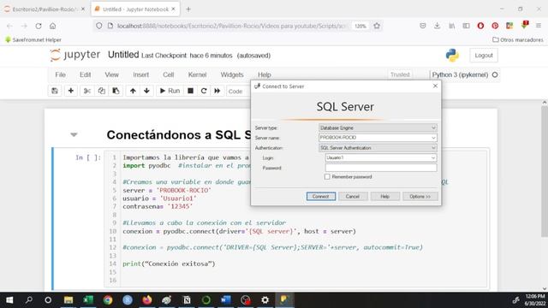This screenshot has width=548, height=308.
Task: Copy selected cells icon in Jupyter toolbar
Action: tap(101, 91)
